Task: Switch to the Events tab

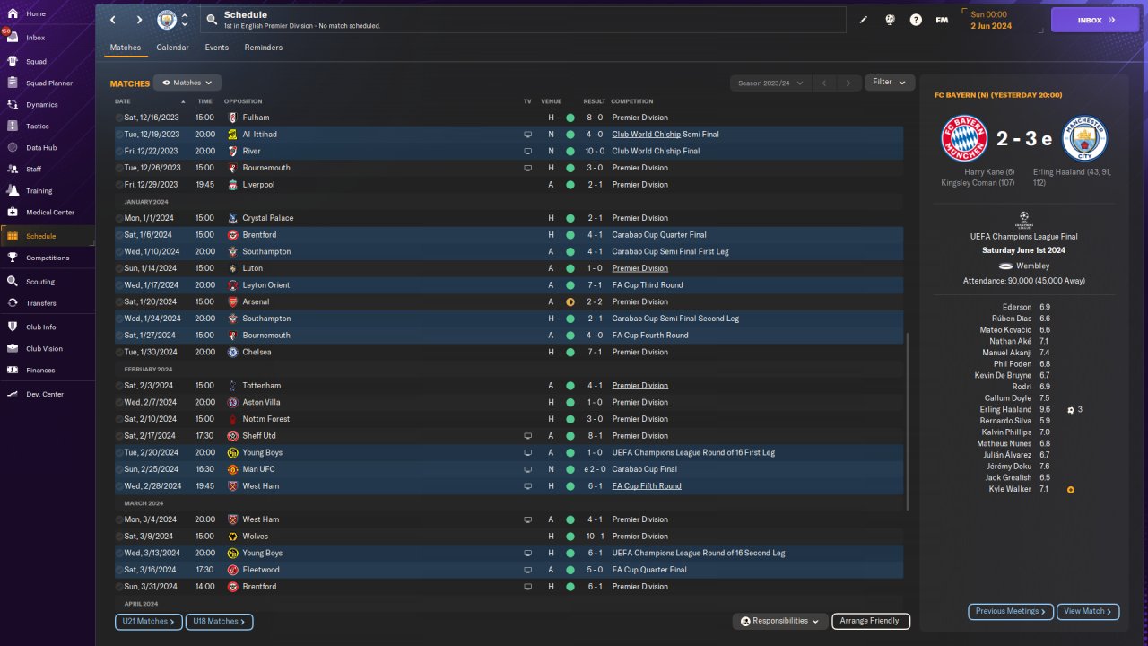Action: [216, 48]
